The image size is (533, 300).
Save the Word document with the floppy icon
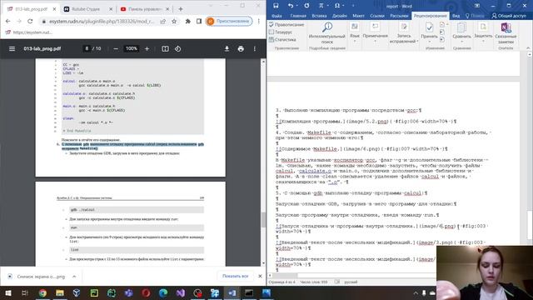pos(276,6)
